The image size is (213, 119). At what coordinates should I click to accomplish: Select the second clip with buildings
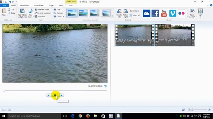[x=175, y=35]
